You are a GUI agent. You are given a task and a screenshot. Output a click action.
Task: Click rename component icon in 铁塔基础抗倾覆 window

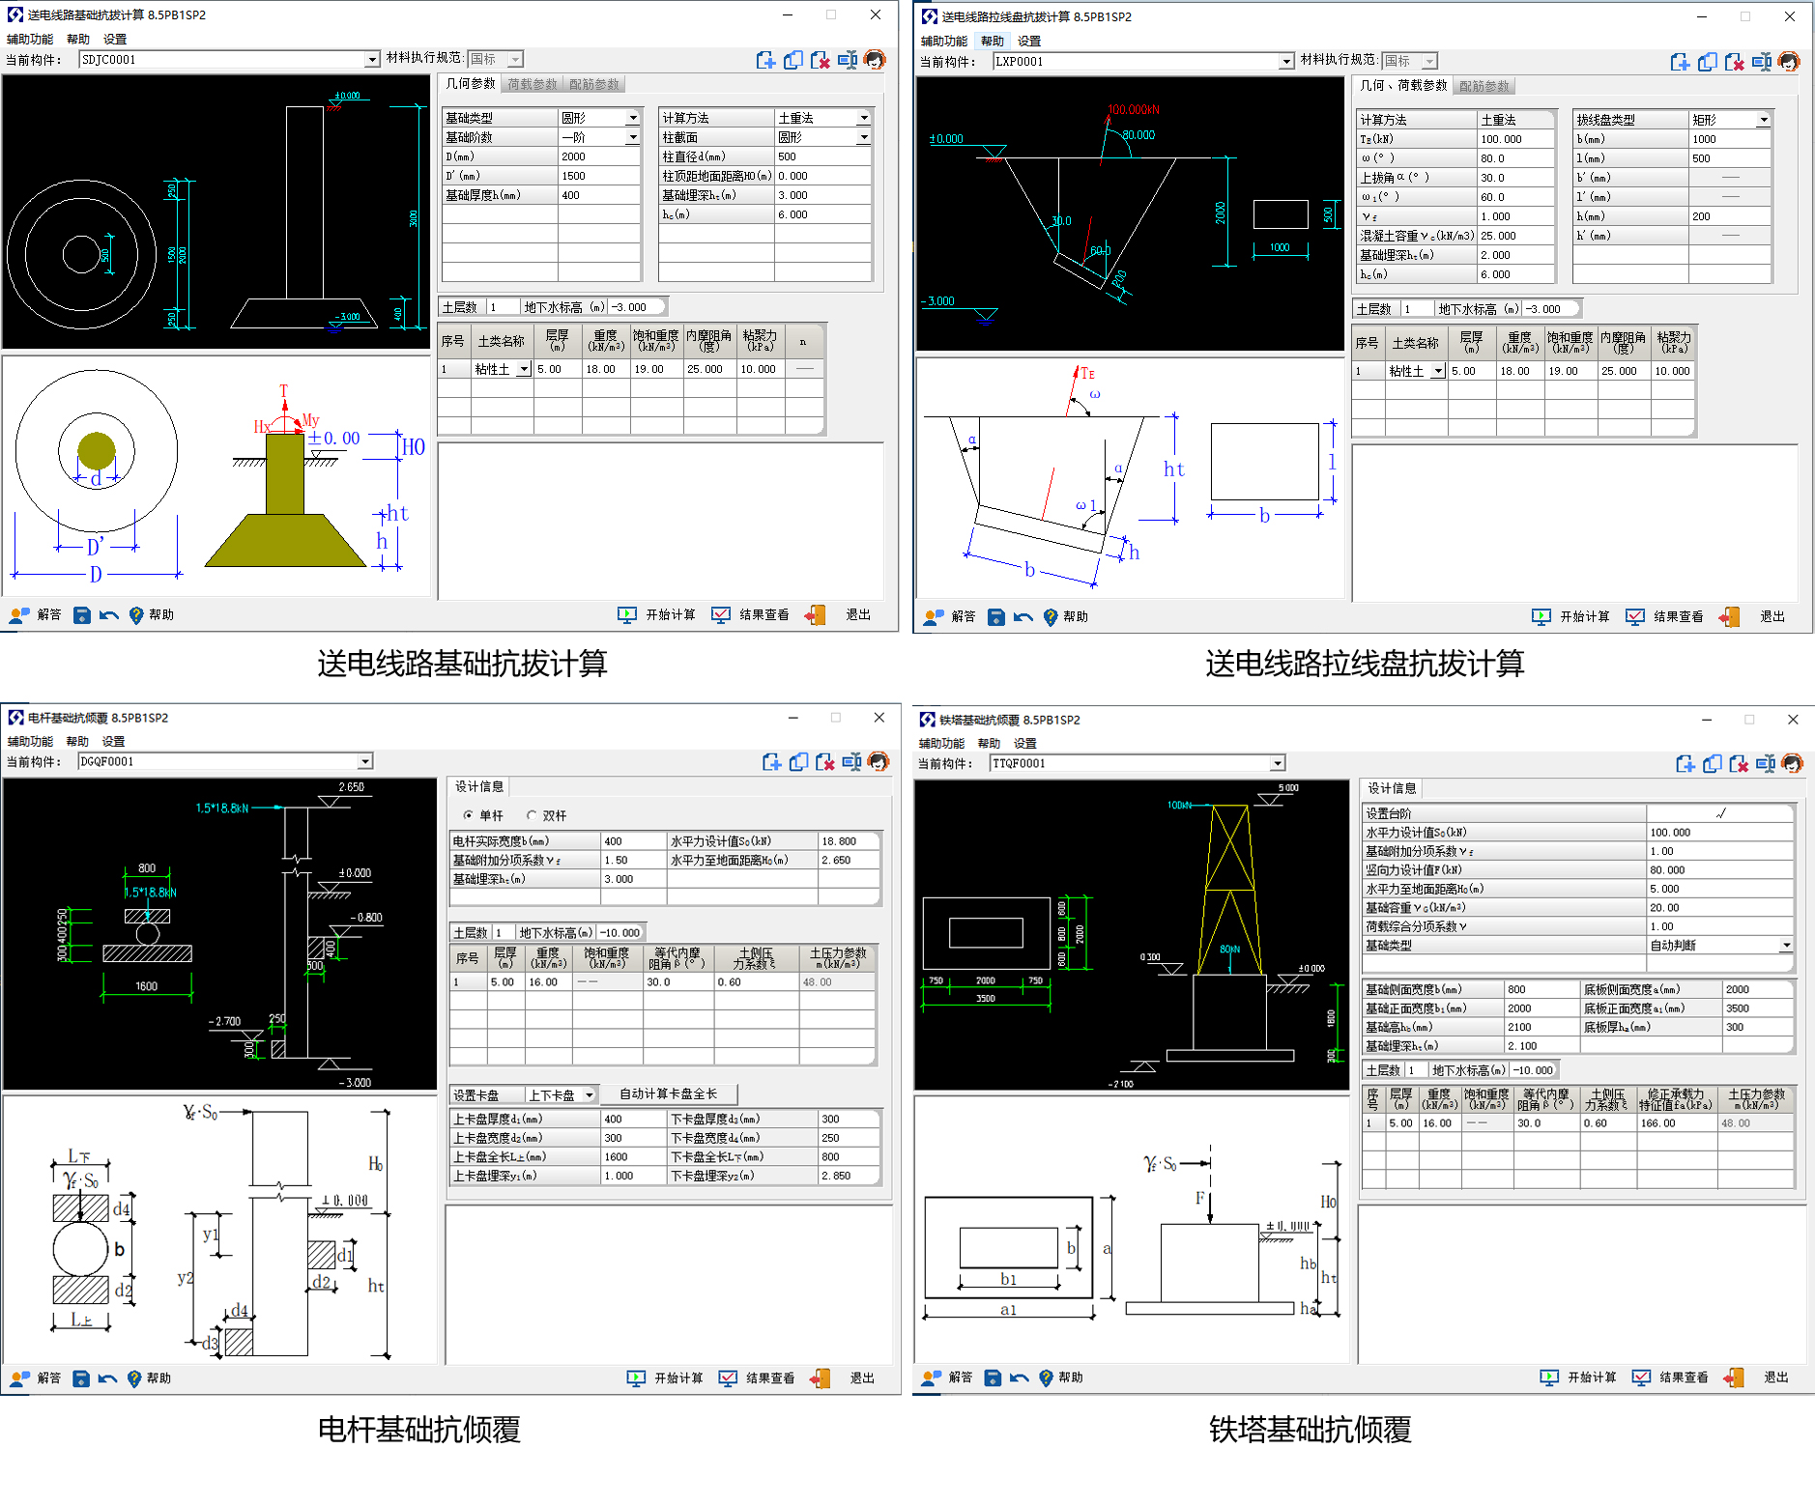[1765, 765]
